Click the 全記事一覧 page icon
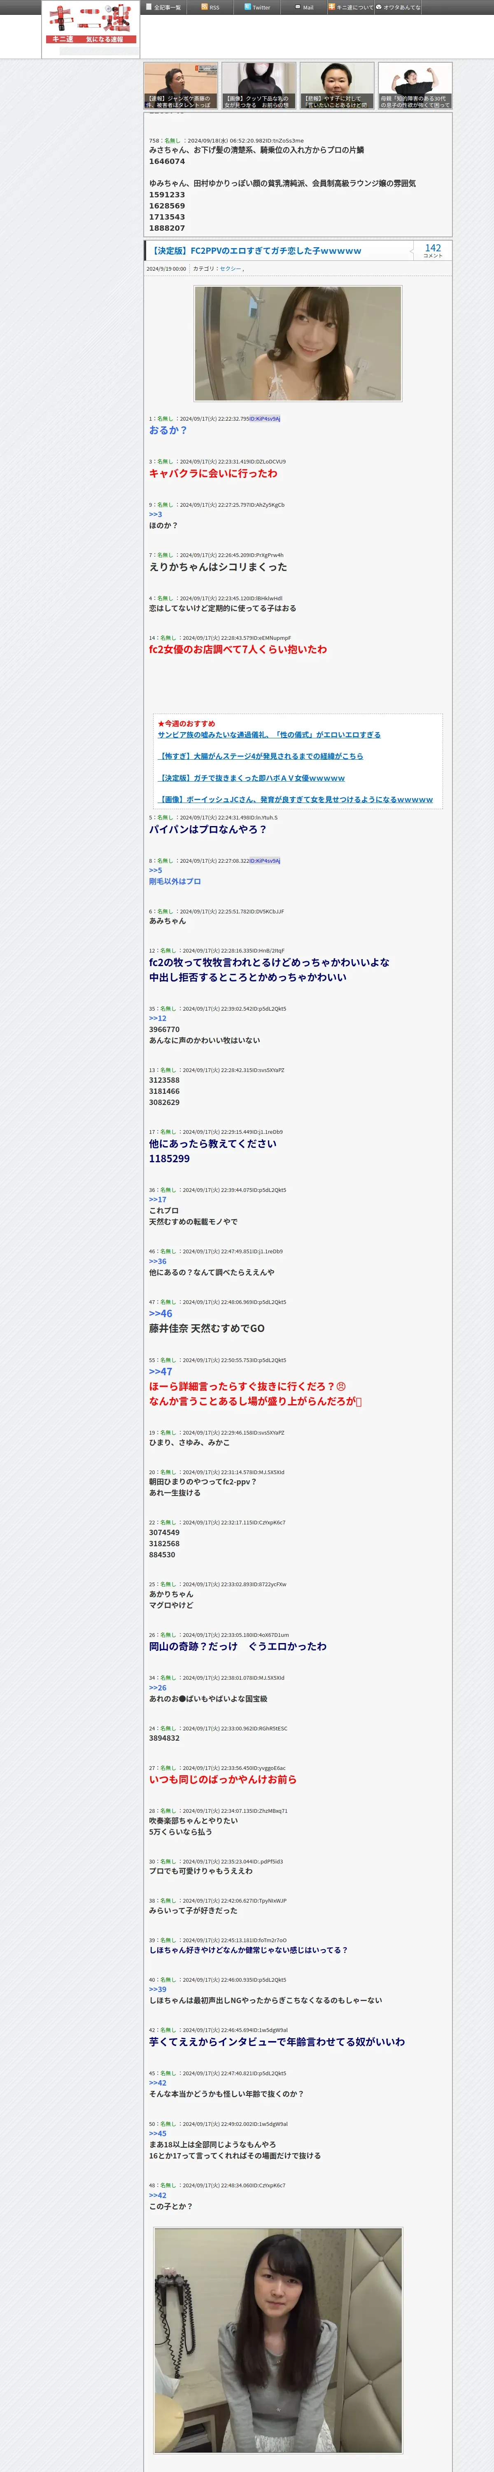The width and height of the screenshot is (494, 2472). 149,7
